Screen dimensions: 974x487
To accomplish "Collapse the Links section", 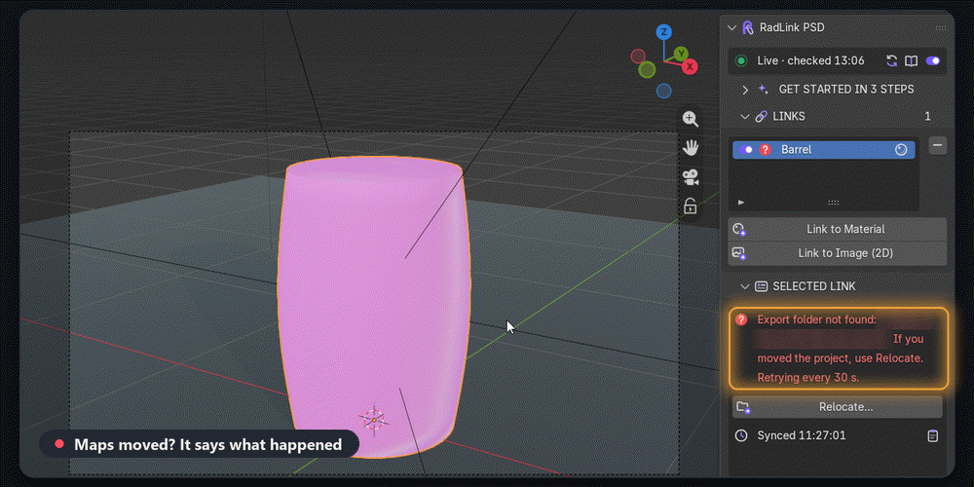I will (x=745, y=116).
